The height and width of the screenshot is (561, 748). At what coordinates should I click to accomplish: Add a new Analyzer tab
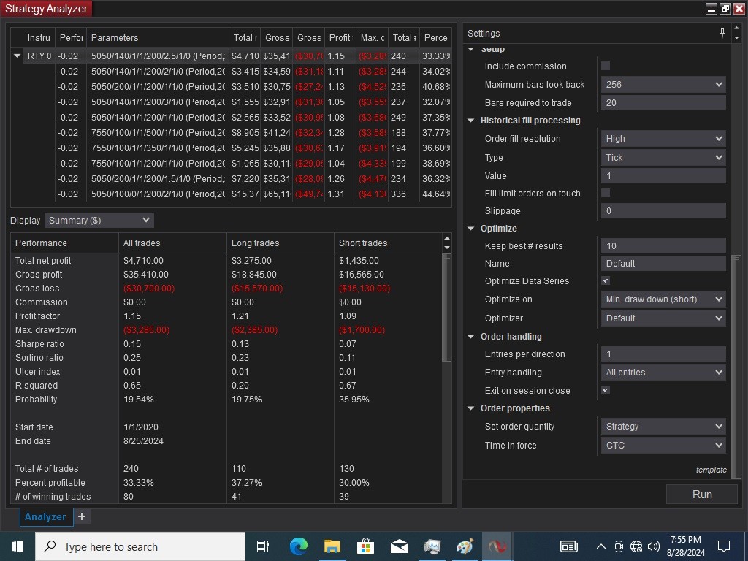coord(82,516)
